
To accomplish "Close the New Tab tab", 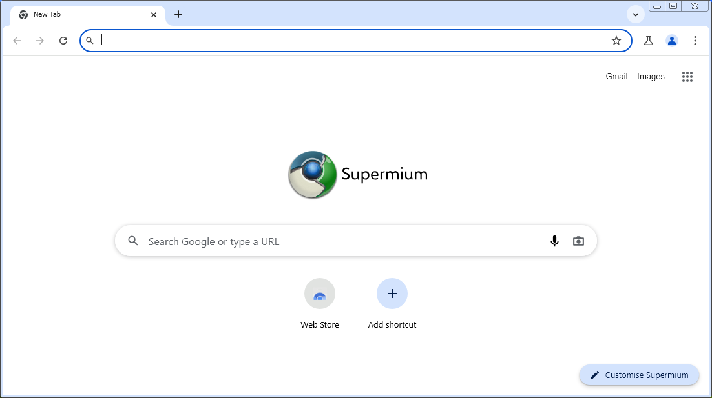I will (x=154, y=14).
